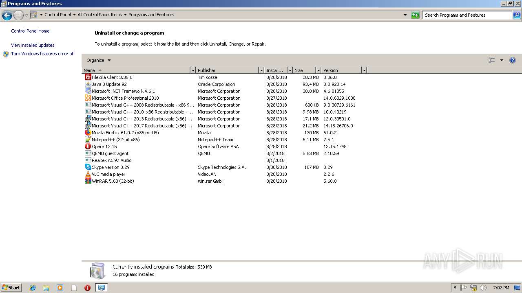Sort by the Name column header
The image size is (522, 293).
(x=136, y=70)
